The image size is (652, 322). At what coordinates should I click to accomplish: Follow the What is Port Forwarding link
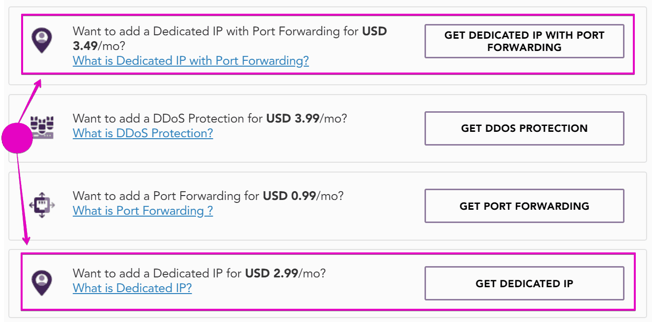click(x=143, y=211)
